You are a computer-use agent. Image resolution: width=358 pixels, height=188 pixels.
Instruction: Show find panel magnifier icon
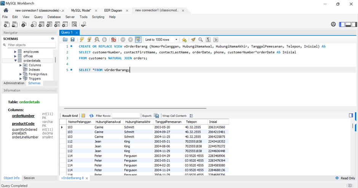point(200,40)
